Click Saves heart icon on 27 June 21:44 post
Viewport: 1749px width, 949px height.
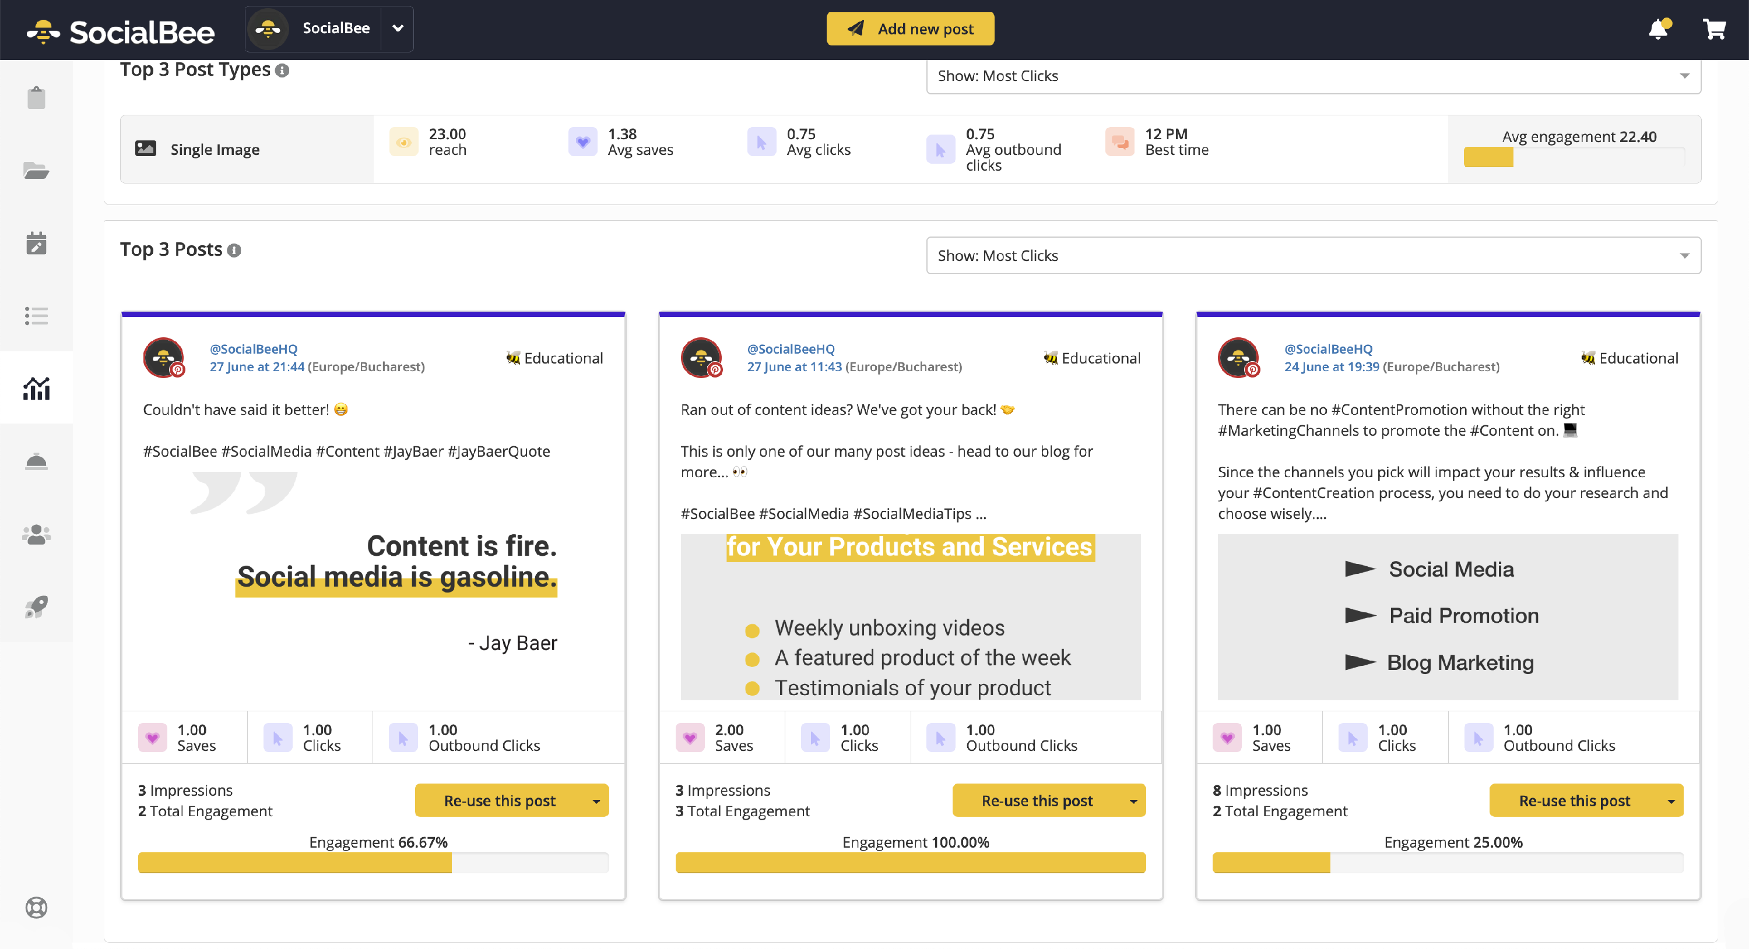tap(152, 738)
